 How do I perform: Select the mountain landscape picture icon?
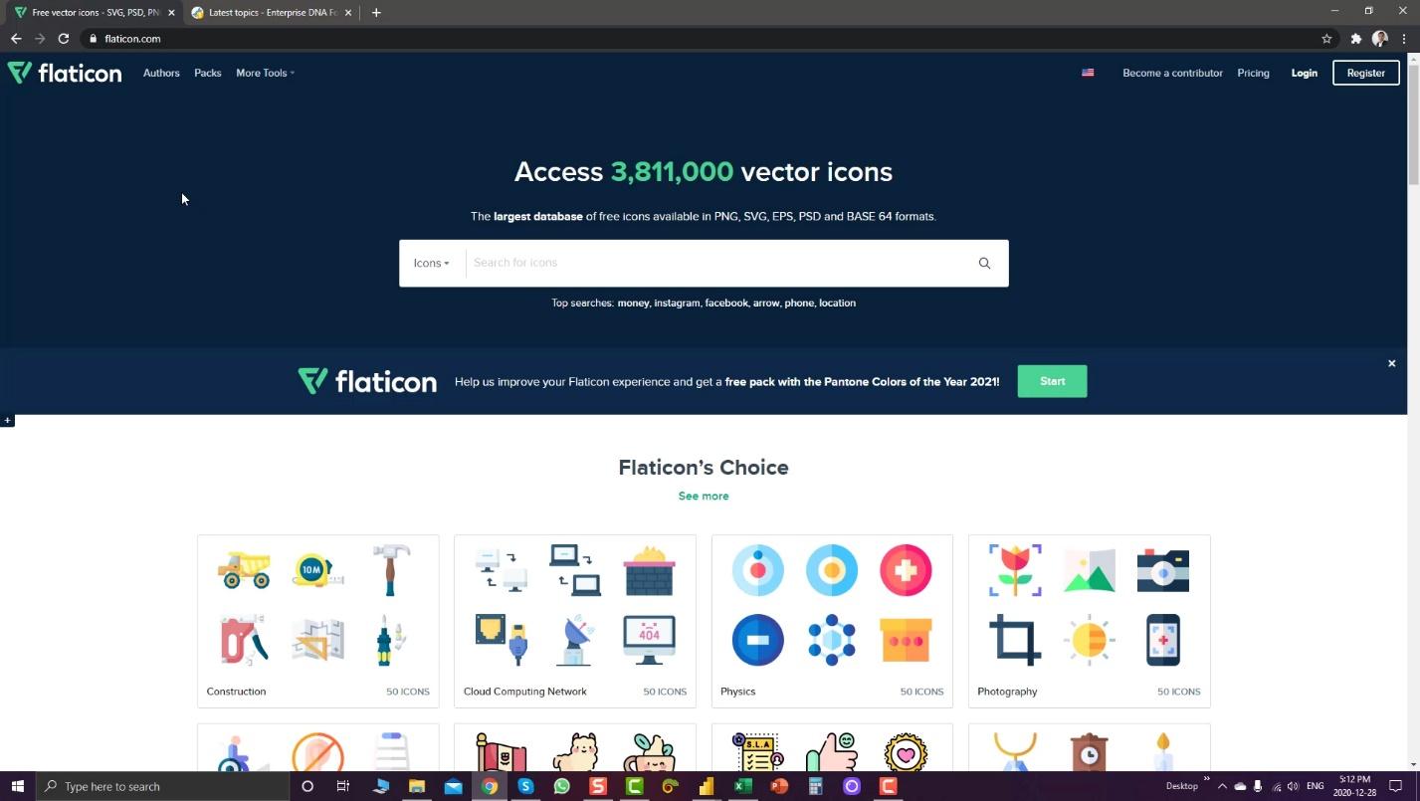pos(1089,570)
